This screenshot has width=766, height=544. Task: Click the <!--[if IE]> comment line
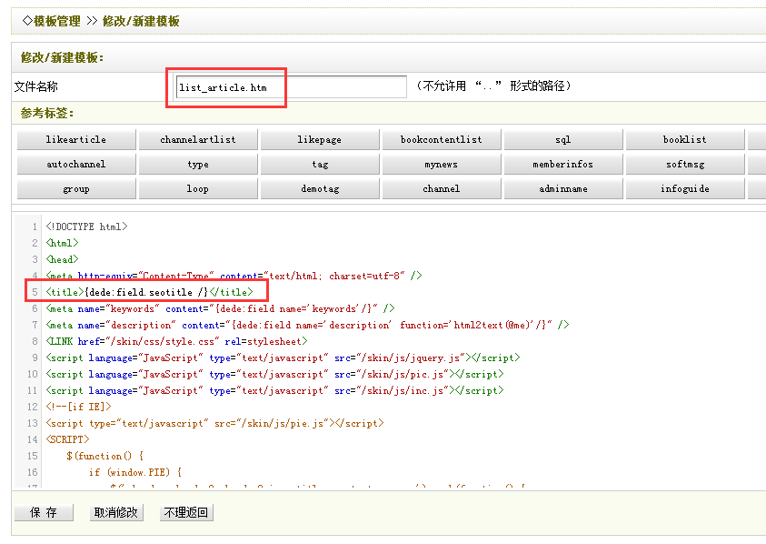click(x=79, y=407)
